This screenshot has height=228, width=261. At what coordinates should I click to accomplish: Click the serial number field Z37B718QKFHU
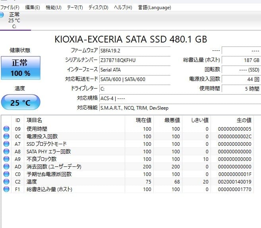tap(135, 60)
